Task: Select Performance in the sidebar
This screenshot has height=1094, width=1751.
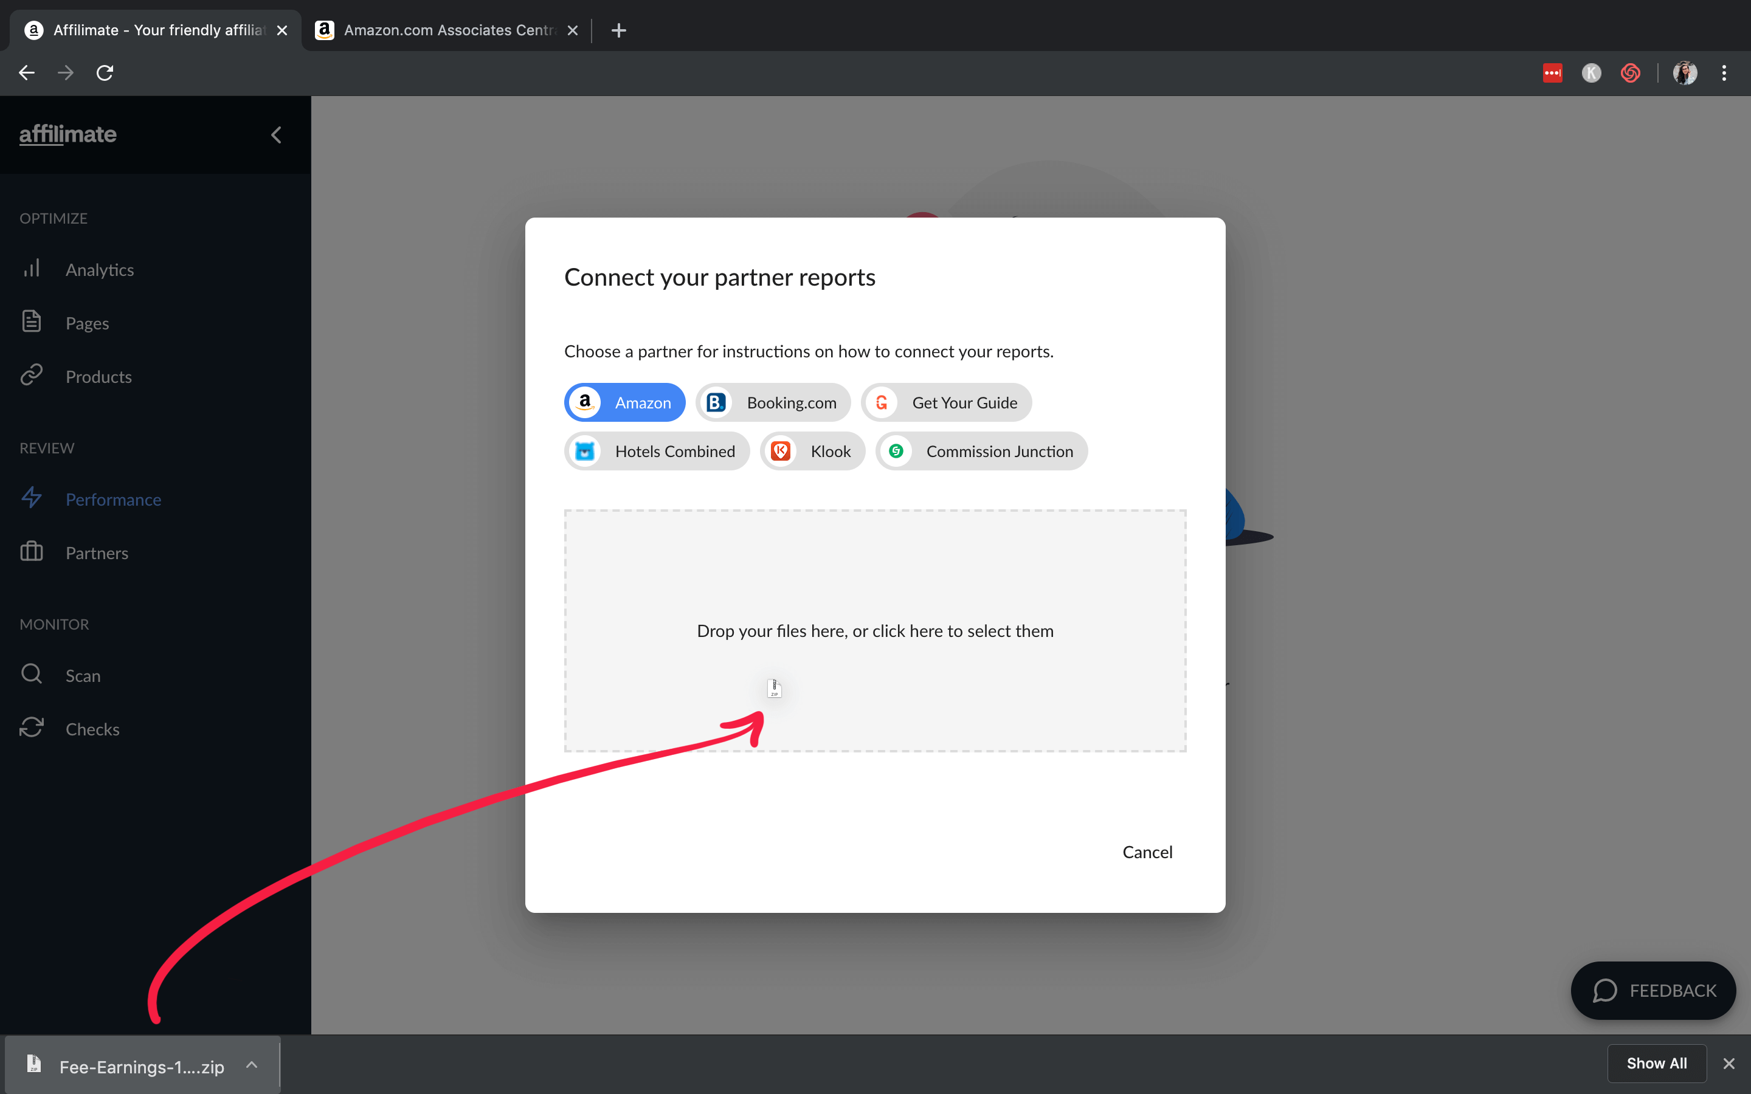Action: point(114,499)
